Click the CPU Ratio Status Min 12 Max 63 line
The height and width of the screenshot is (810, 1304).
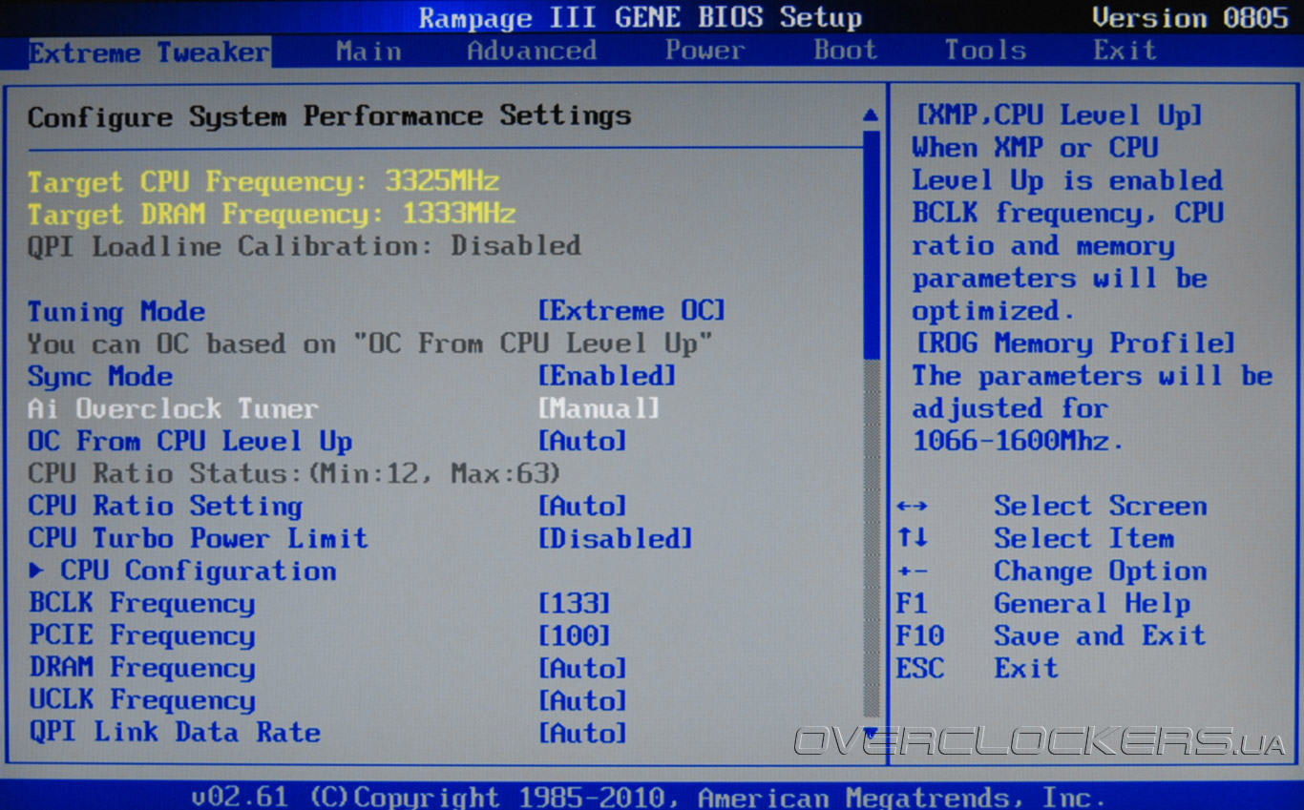coord(294,473)
